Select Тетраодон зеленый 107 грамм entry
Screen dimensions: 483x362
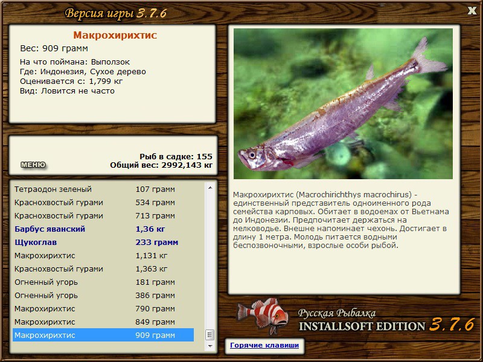[x=103, y=189]
